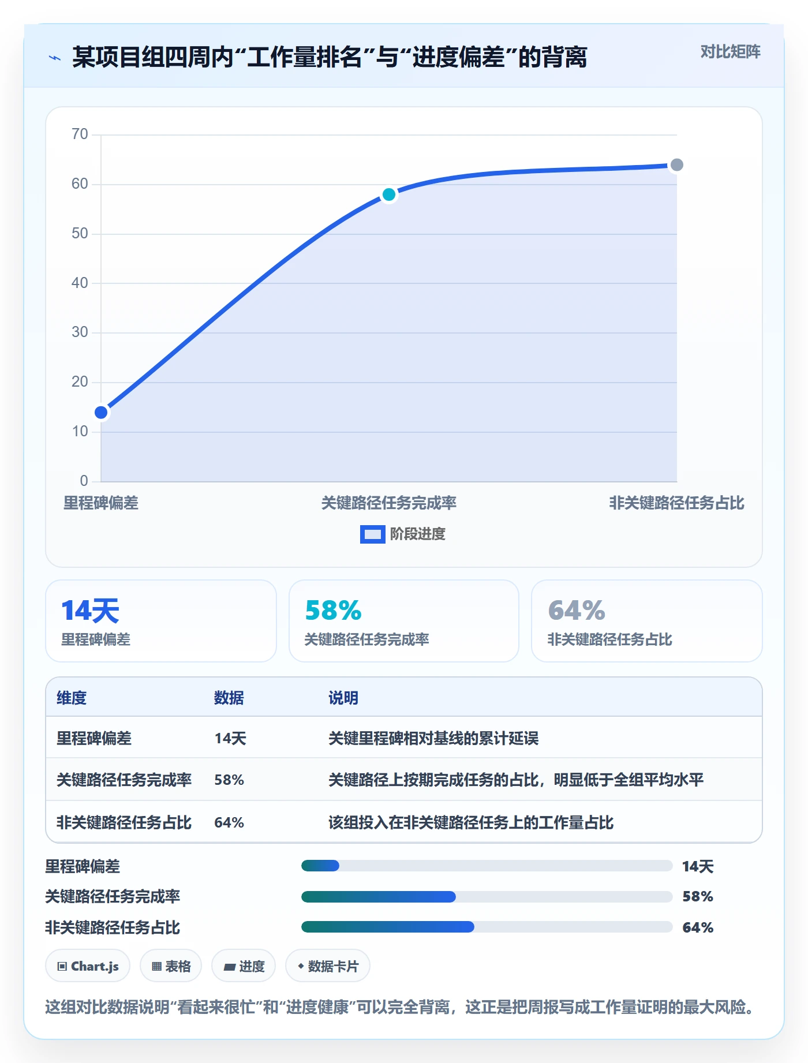Image resolution: width=808 pixels, height=1063 pixels.
Task: Click the summary sentence below the tags
Action: [x=401, y=1008]
